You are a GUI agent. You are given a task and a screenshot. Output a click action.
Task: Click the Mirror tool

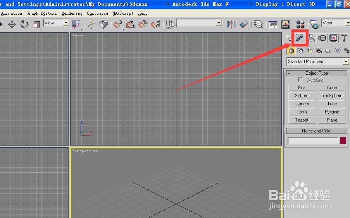pyautogui.click(x=231, y=24)
